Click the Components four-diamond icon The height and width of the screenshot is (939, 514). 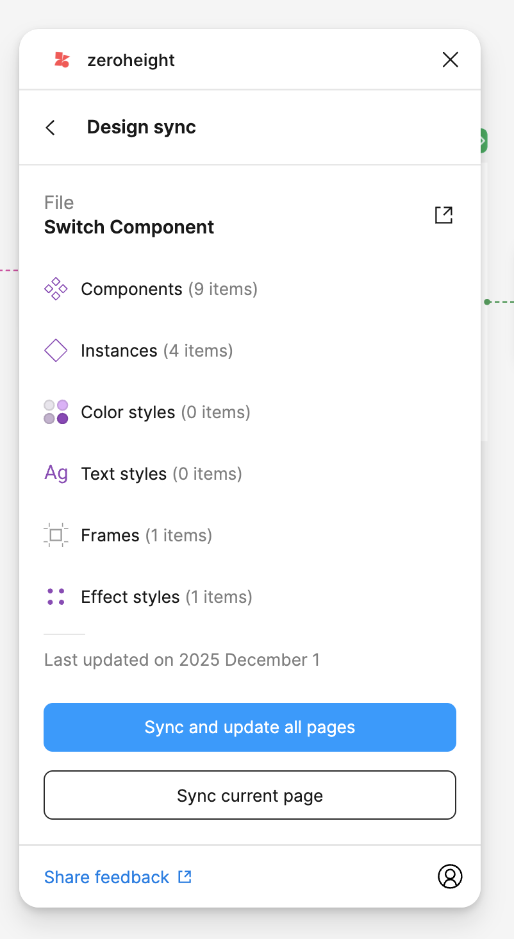pos(56,289)
